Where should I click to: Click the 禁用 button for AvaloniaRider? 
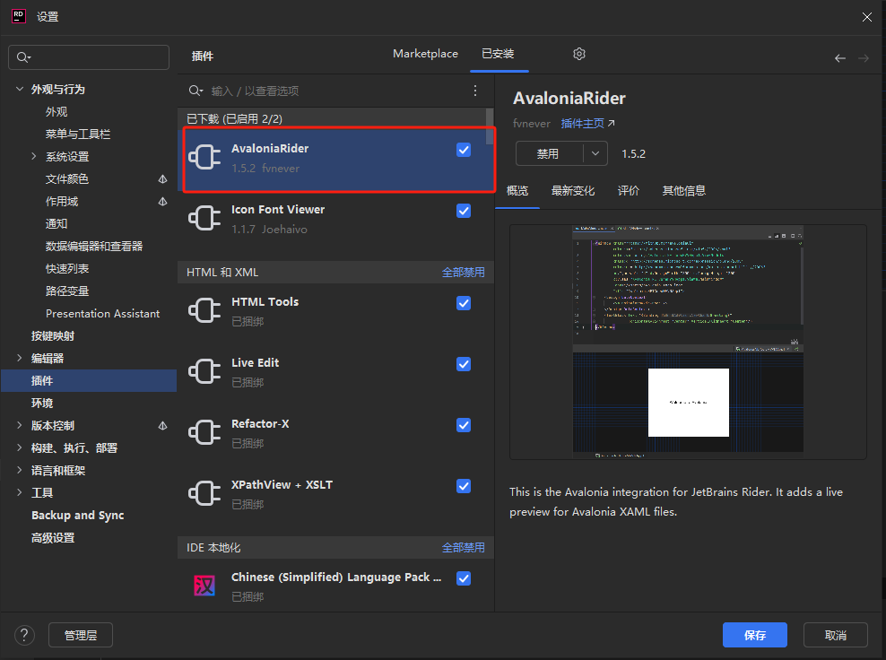pyautogui.click(x=548, y=153)
